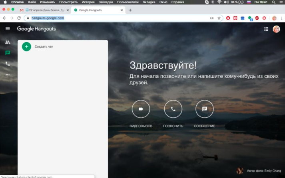The width and height of the screenshot is (285, 178).
Task: View the padlock site info icon
Action: pos(28,18)
